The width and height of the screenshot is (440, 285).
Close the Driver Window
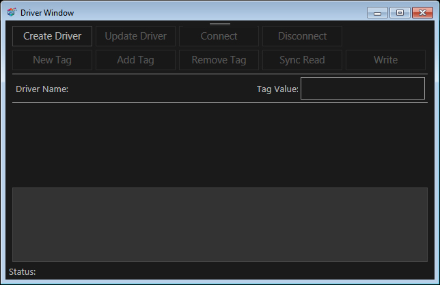(x=422, y=12)
